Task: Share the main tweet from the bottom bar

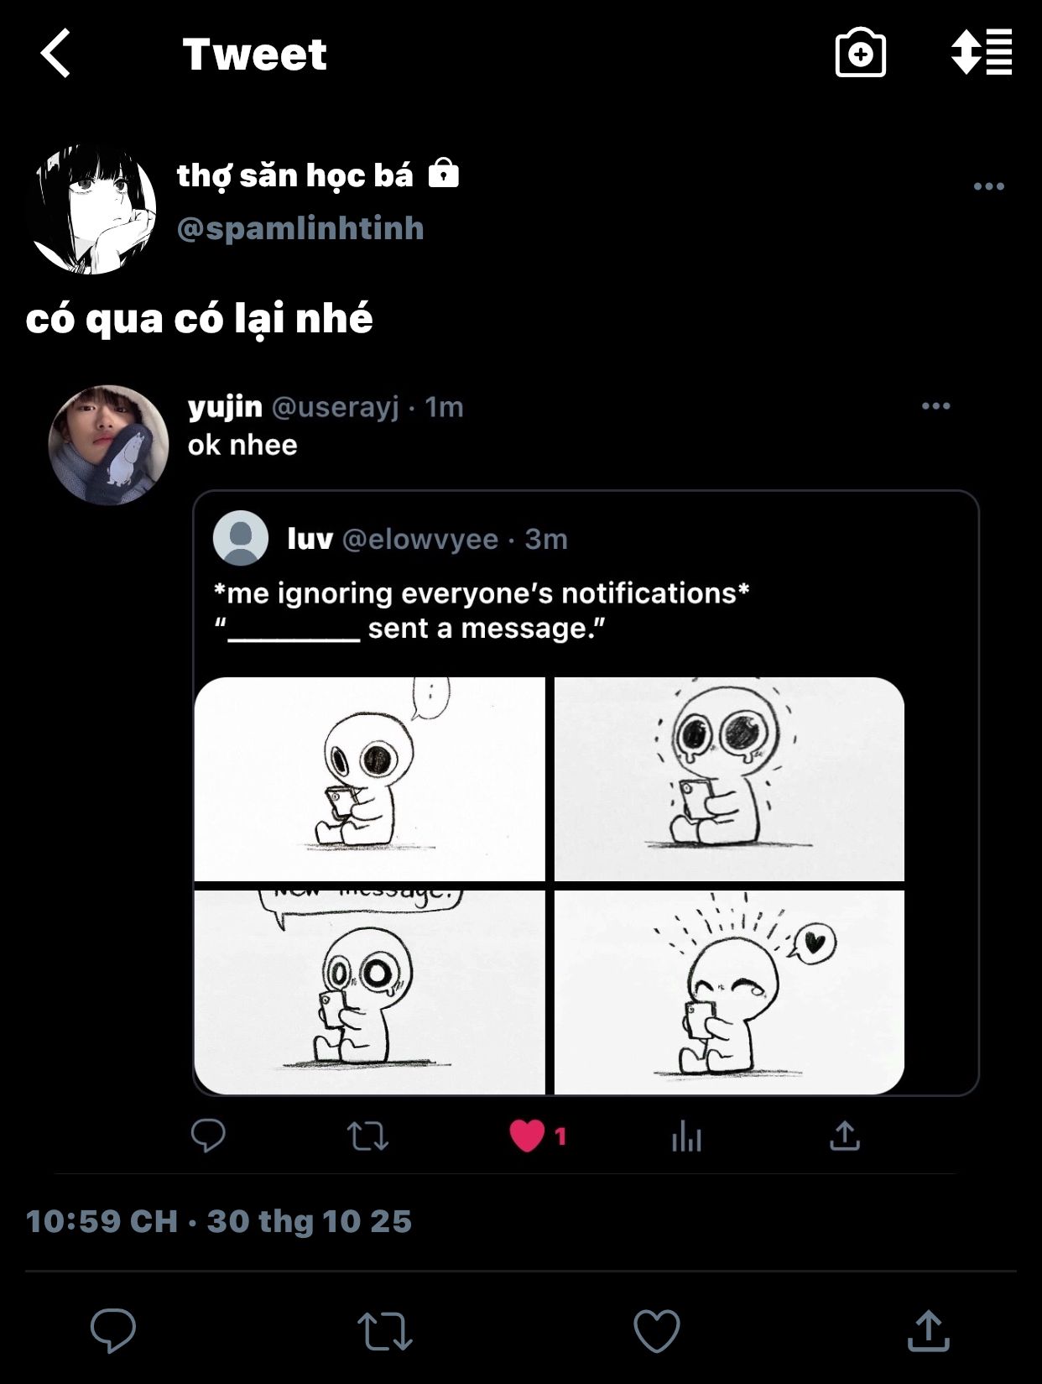Action: 928,1330
